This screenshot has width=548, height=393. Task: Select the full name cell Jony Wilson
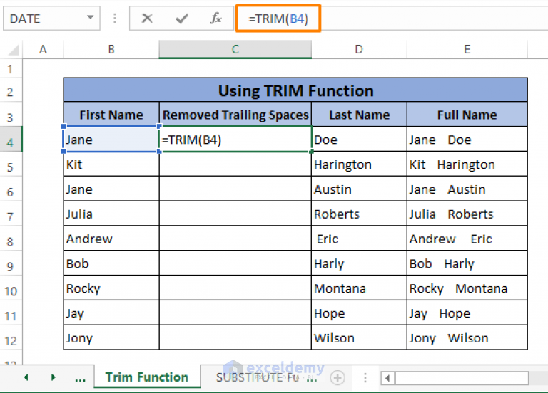click(467, 337)
